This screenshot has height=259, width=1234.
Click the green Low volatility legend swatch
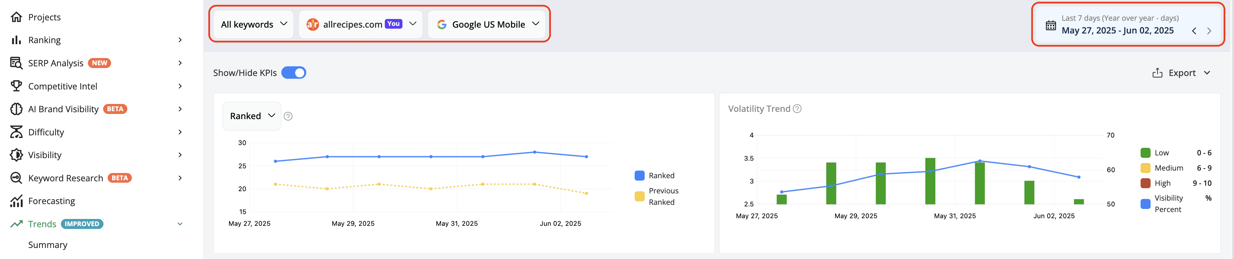tap(1145, 153)
